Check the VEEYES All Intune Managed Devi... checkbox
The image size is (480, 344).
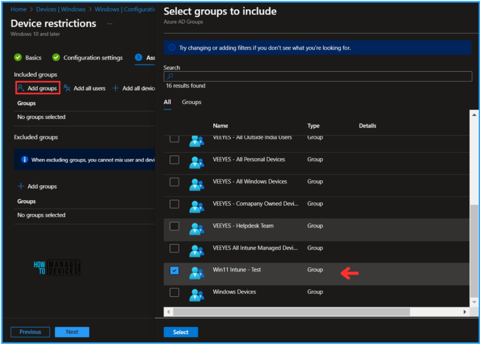click(x=174, y=249)
